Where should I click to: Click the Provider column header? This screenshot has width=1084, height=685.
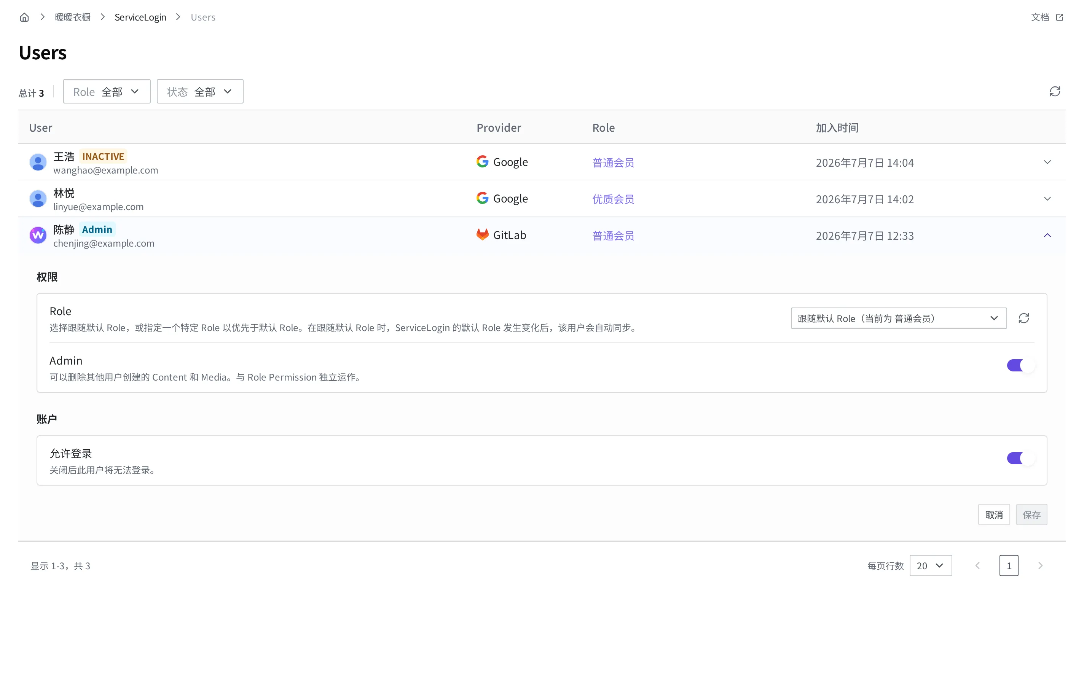(x=499, y=127)
